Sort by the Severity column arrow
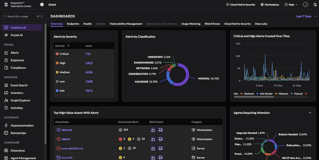Screen dimensions: 319x160 coord(68,46)
